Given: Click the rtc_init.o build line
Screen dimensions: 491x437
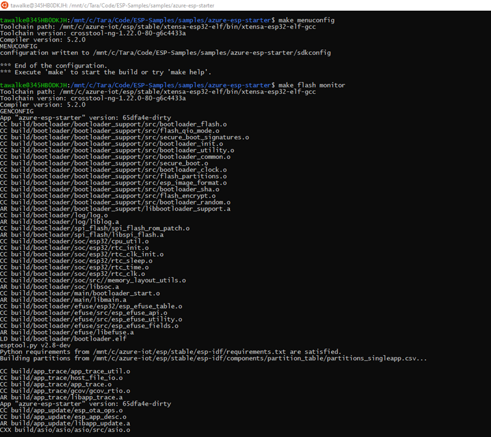Looking at the screenshot, I should coord(75,248).
